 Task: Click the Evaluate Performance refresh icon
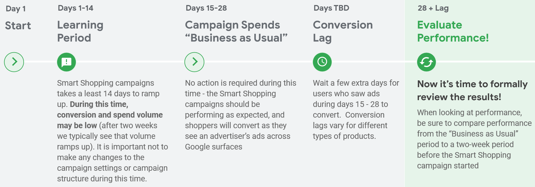click(x=426, y=62)
